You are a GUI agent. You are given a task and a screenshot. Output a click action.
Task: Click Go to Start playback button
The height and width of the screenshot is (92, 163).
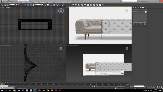click(x=145, y=86)
